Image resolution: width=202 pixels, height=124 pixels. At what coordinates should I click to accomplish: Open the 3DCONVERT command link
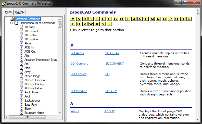click(115, 64)
